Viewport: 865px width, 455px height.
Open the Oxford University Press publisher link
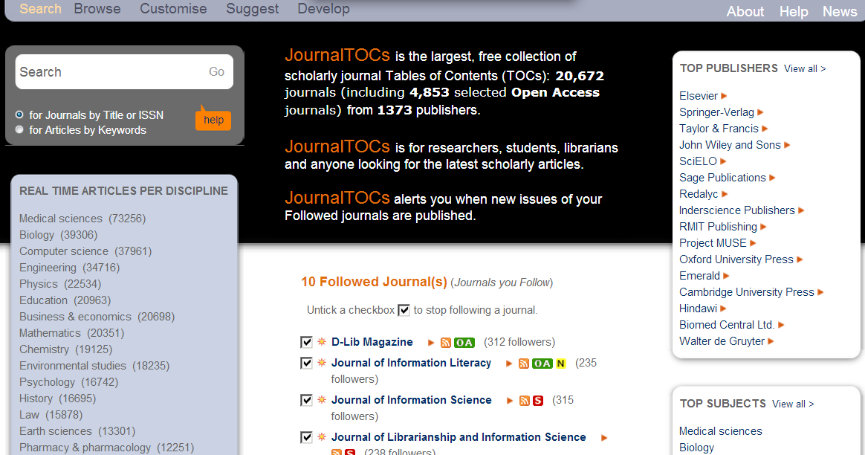(x=736, y=259)
